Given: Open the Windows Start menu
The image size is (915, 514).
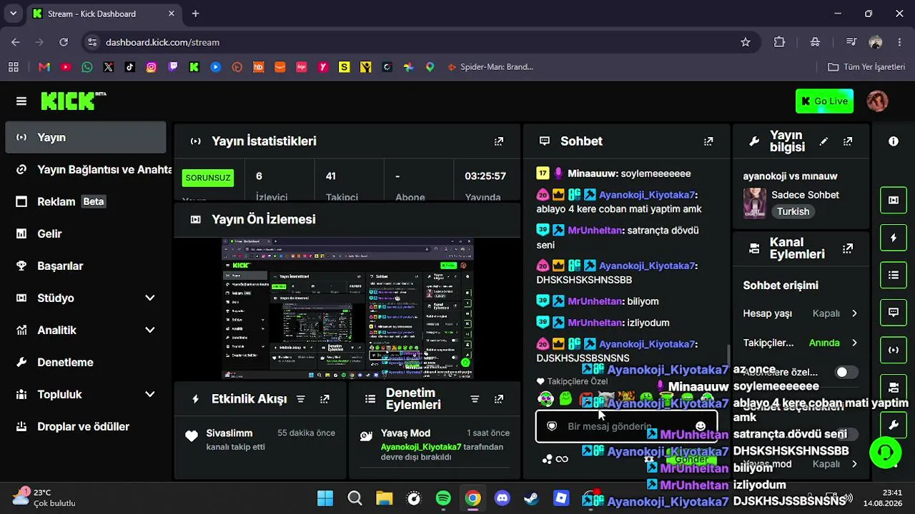Looking at the screenshot, I should [325, 498].
